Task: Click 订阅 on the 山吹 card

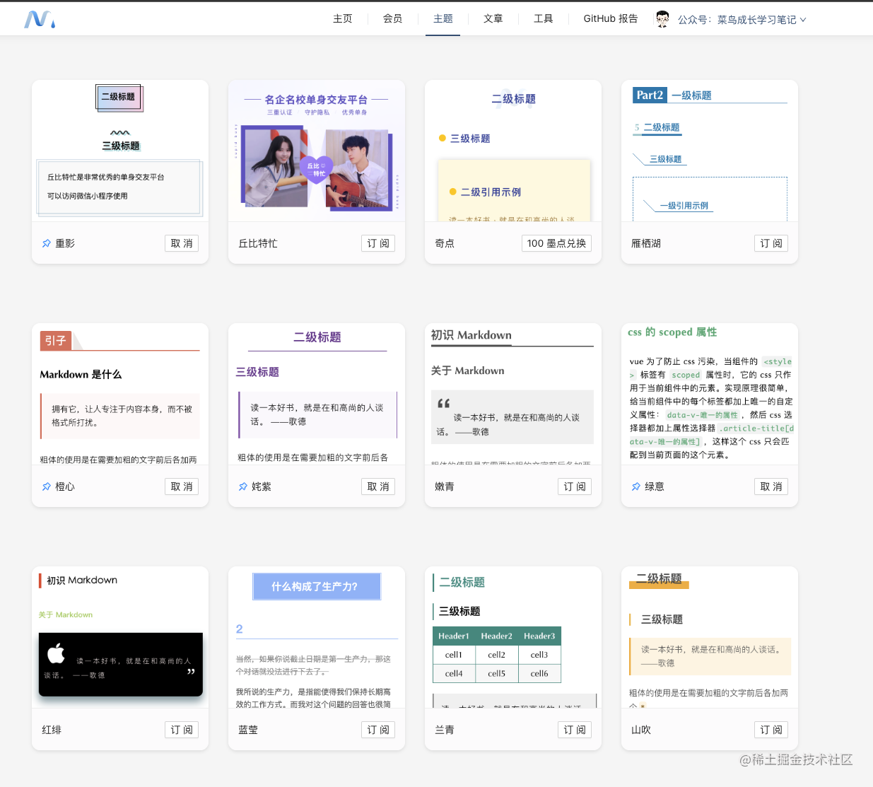Action: pos(771,730)
